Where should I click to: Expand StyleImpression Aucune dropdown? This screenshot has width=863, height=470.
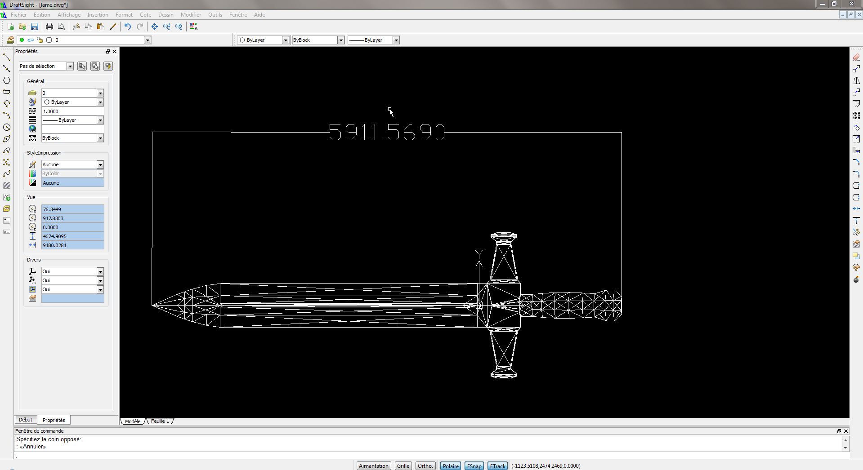point(100,164)
